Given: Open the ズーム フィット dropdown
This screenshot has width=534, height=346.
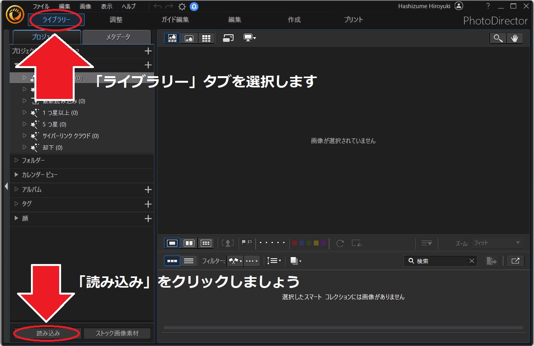Looking at the screenshot, I should click(x=497, y=242).
